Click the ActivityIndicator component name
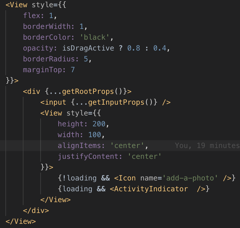The width and height of the screenshot is (240, 228). pyautogui.click(x=151, y=189)
